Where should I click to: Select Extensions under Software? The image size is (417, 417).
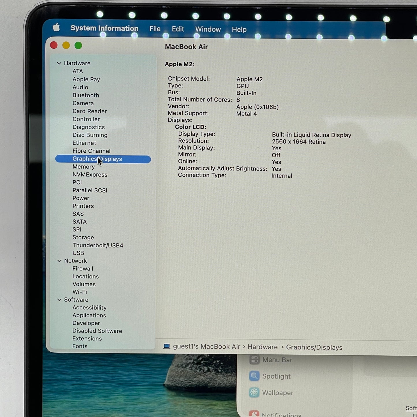87,339
